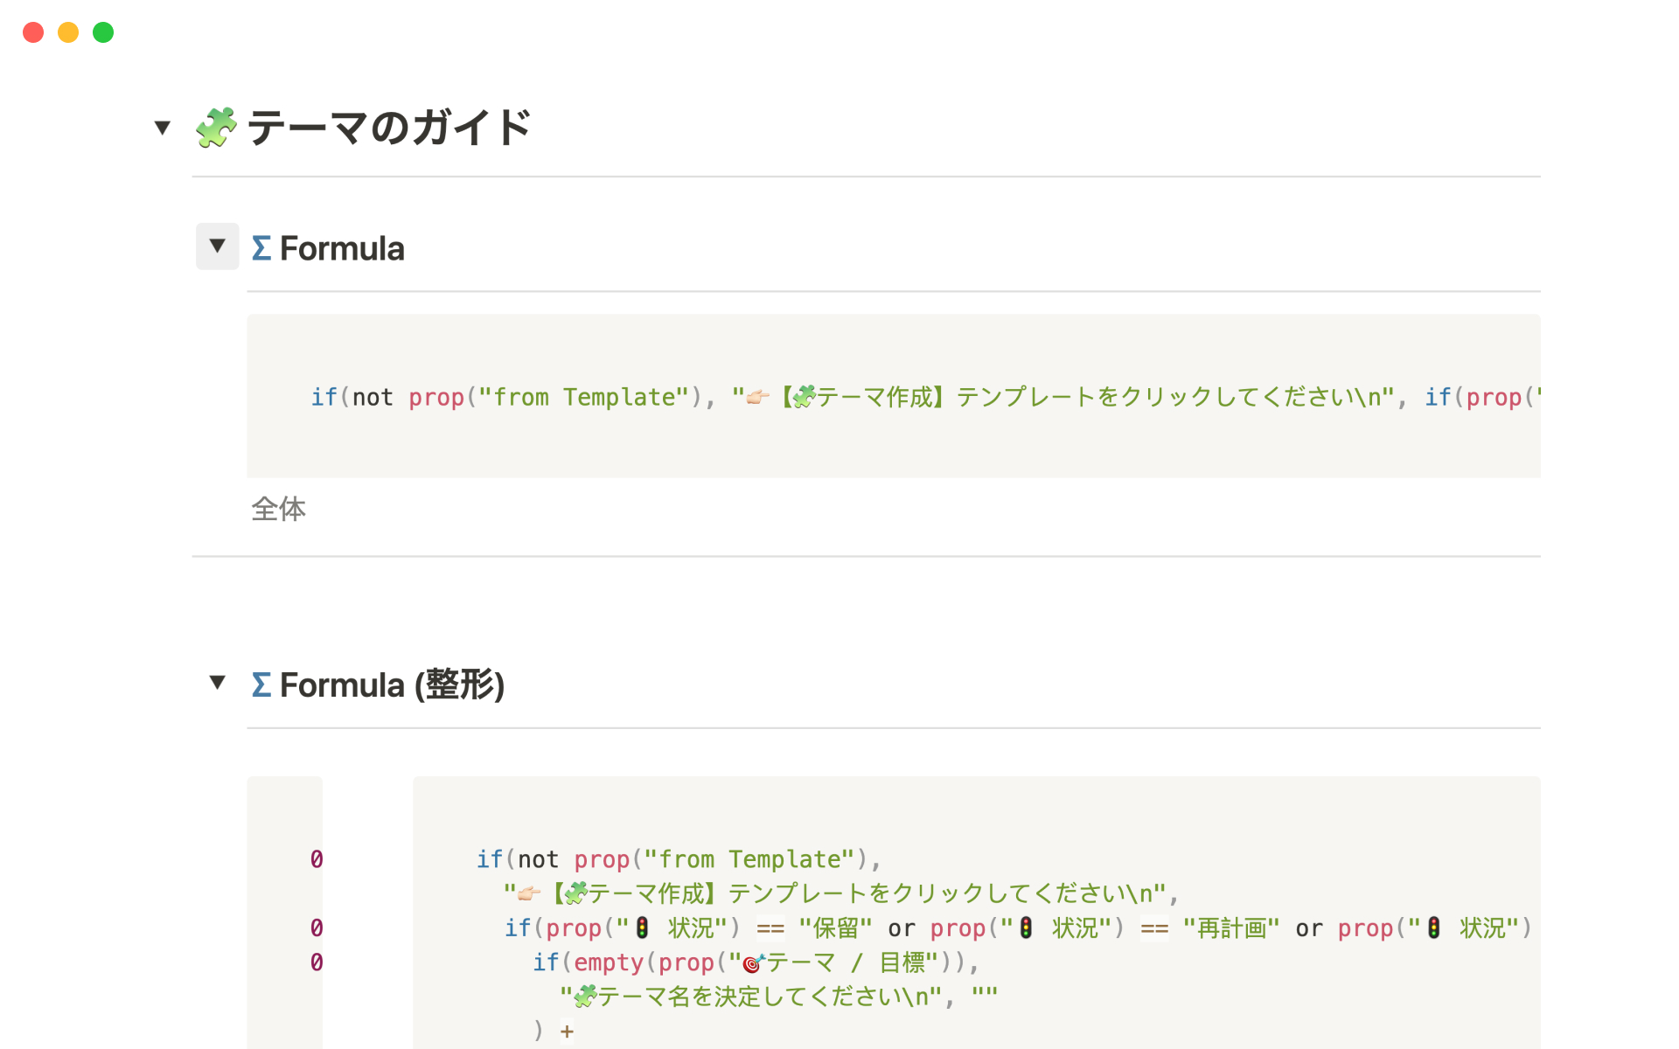1679x1049 pixels.
Task: Click the first 0 in the line-number column
Action: tap(317, 859)
